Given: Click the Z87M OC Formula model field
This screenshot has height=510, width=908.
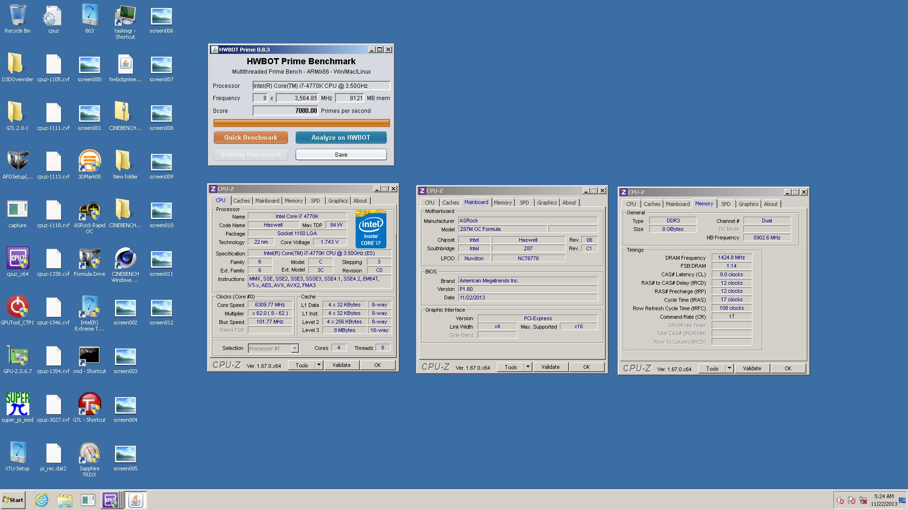Looking at the screenshot, I should point(503,229).
